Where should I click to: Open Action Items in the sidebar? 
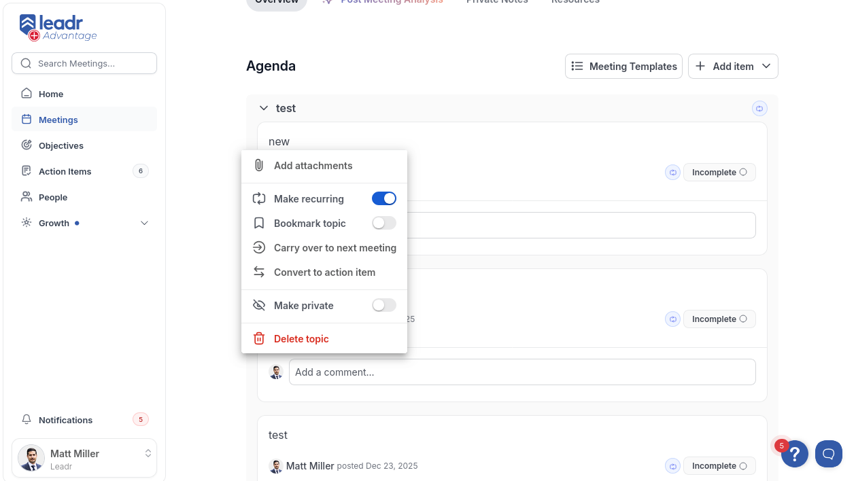65,171
